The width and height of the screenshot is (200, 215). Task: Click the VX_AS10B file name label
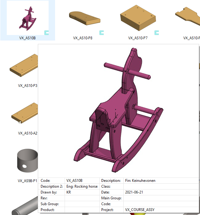pyautogui.click(x=27, y=38)
